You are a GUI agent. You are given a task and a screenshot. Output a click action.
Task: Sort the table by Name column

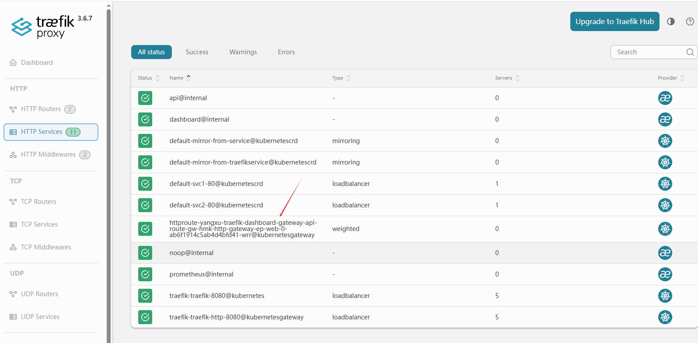[x=180, y=78]
